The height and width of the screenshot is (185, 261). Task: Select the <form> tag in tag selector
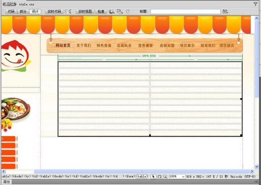(x=130, y=176)
